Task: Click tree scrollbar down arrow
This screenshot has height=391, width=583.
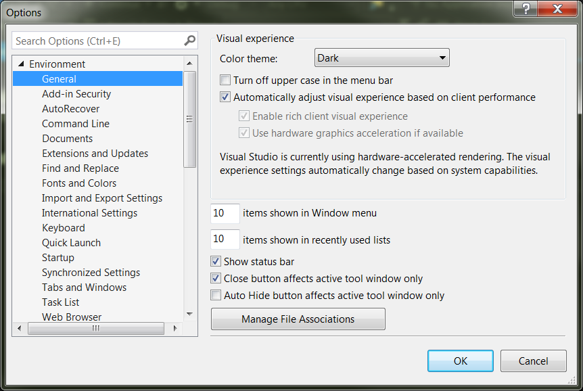Action: tap(189, 315)
